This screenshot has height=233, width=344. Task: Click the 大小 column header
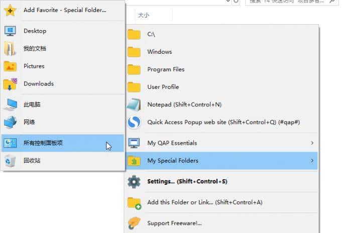click(144, 16)
